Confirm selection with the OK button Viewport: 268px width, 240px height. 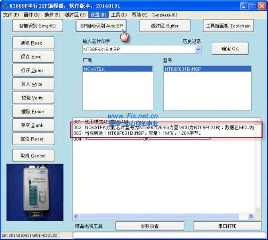(230, 49)
